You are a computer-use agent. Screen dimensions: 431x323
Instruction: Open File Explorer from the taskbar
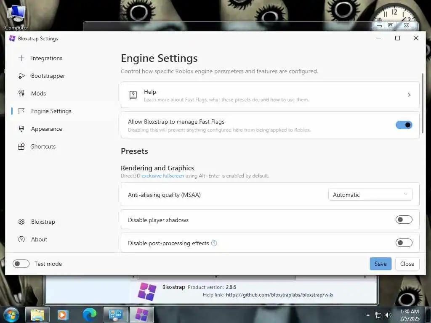pyautogui.click(x=37, y=315)
